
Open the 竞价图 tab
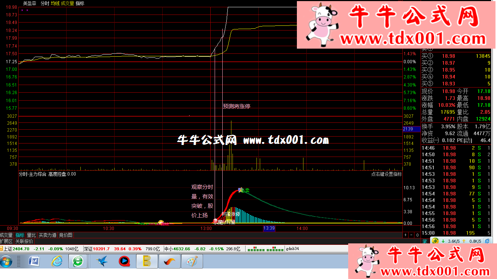tap(66, 235)
